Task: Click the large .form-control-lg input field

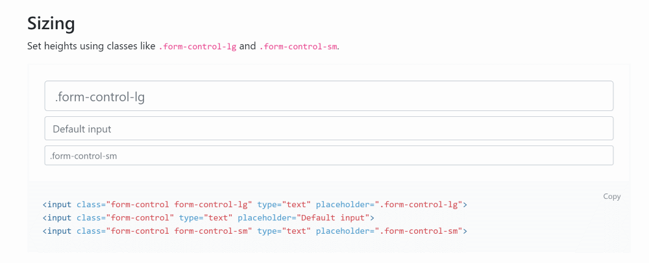Action: [x=328, y=96]
